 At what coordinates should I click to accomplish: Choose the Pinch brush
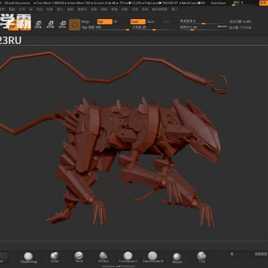(79, 256)
